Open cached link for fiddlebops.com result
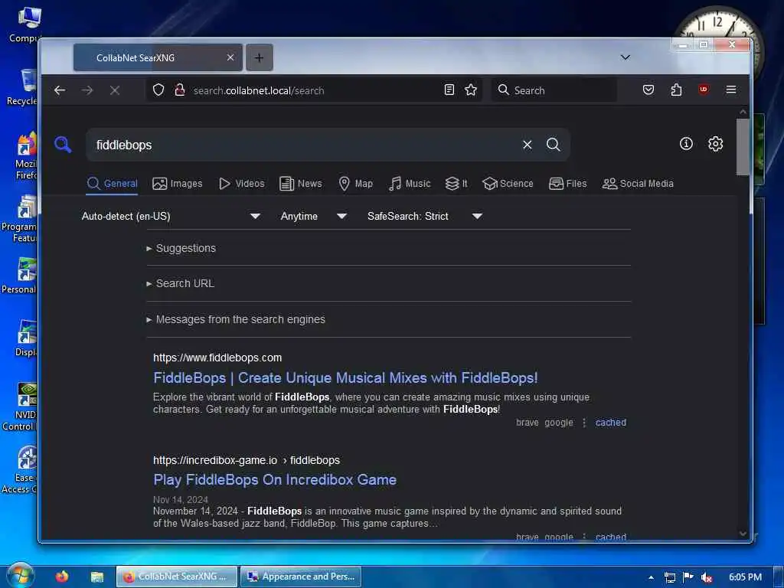Image resolution: width=784 pixels, height=588 pixels. coord(610,423)
